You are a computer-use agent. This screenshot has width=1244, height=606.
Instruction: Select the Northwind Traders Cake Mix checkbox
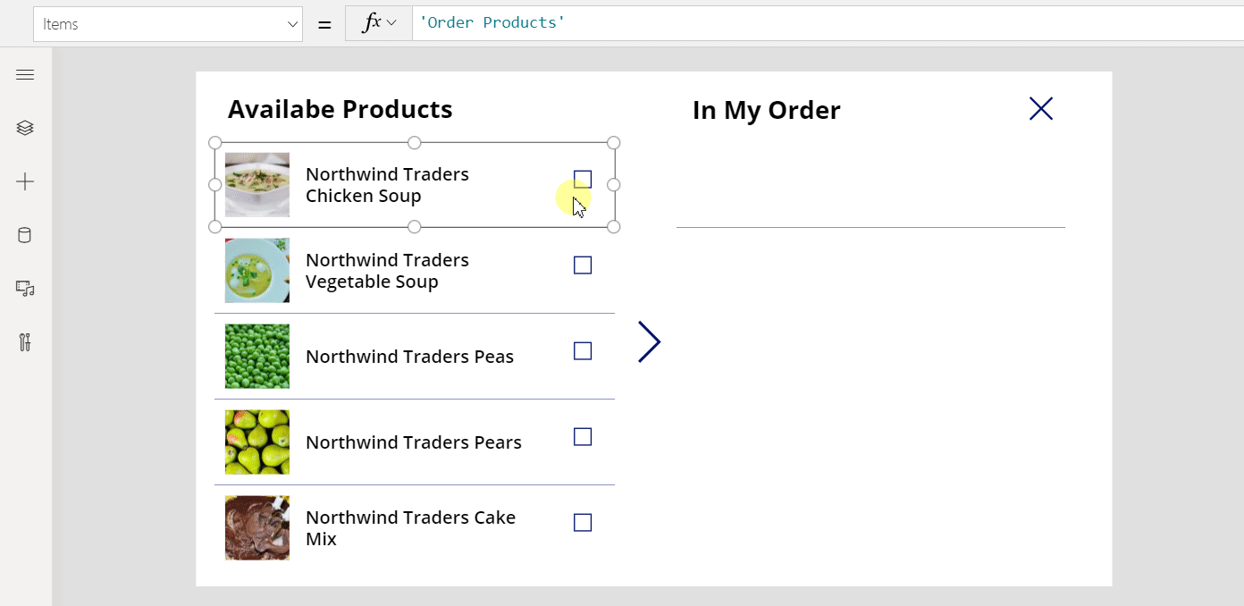pos(583,523)
